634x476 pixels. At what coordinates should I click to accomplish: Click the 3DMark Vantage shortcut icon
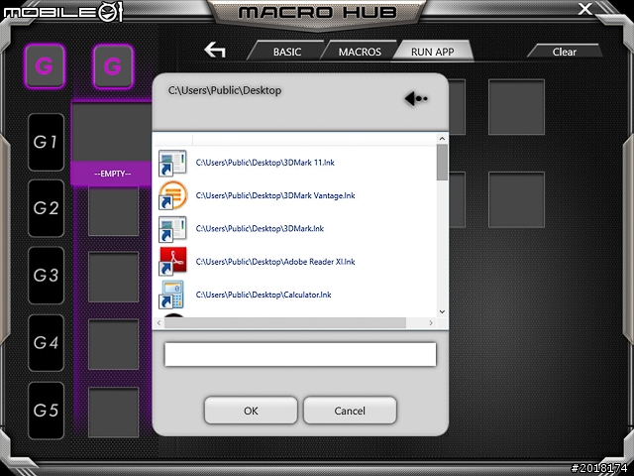click(x=172, y=196)
